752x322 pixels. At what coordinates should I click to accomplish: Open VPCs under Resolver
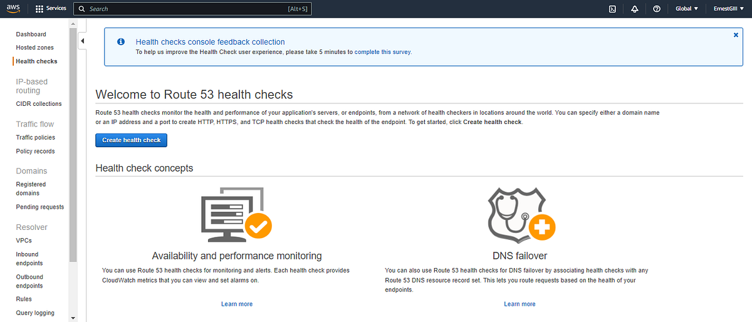pos(24,241)
